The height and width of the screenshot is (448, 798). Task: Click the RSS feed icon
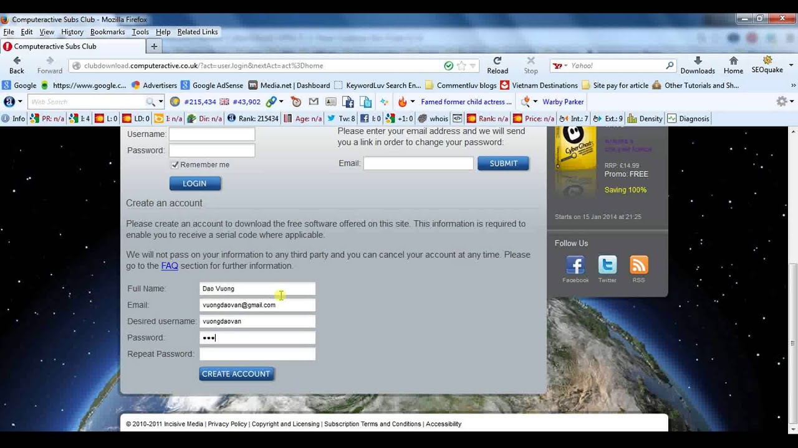(x=639, y=265)
